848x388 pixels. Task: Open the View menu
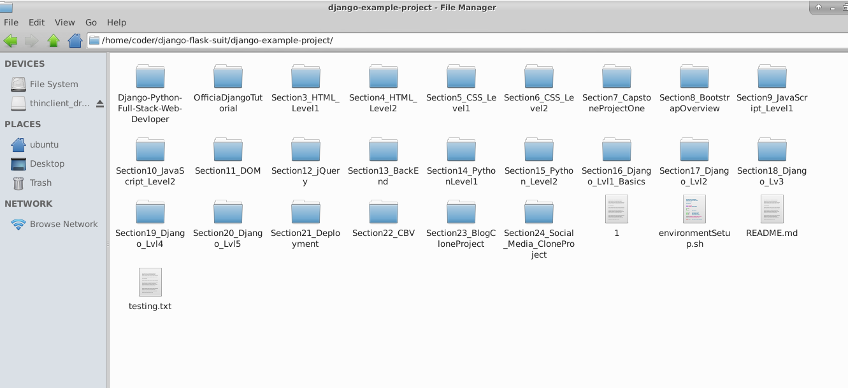click(x=64, y=22)
